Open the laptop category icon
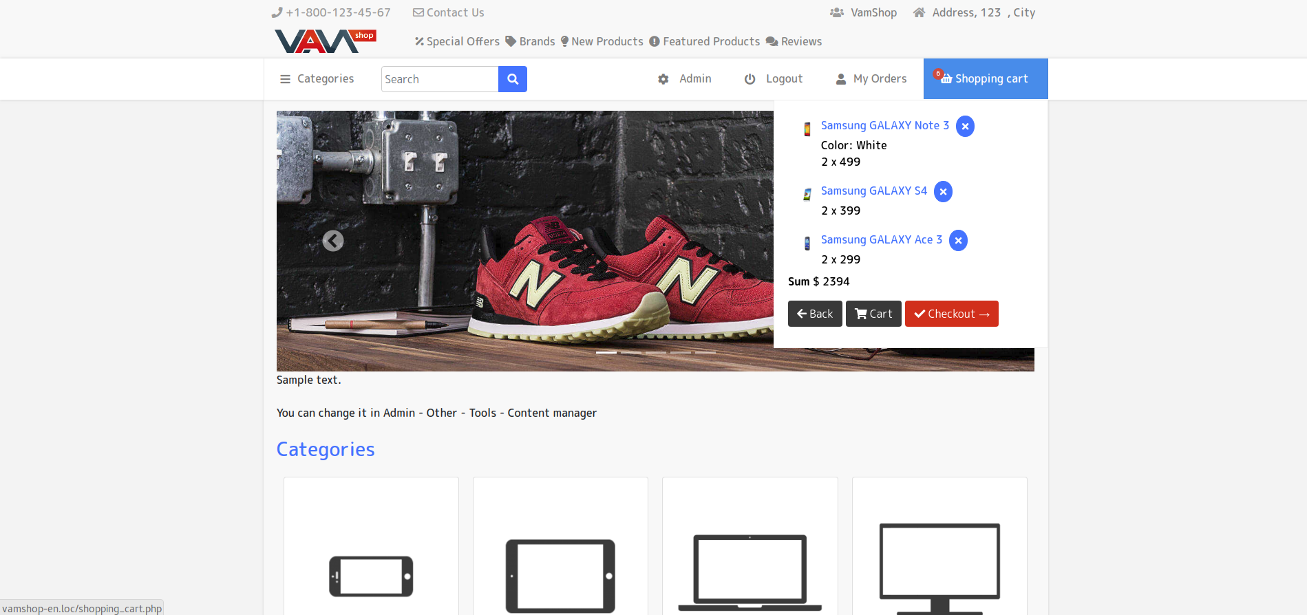Screen dimensions: 1307x615 750,572
